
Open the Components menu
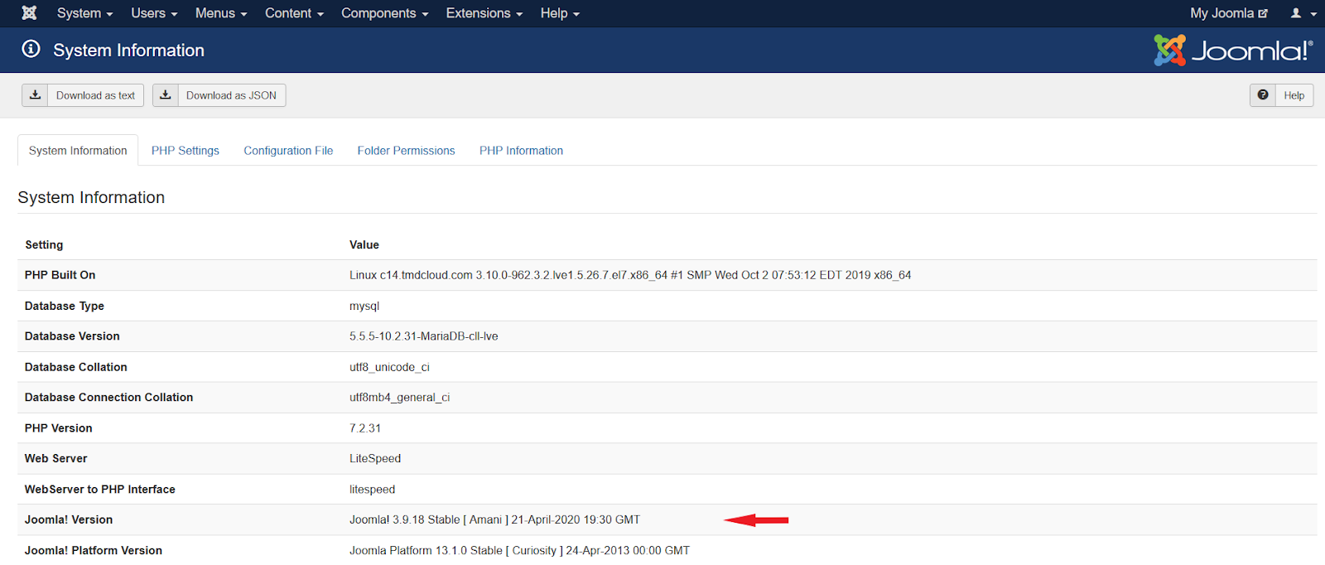click(384, 13)
